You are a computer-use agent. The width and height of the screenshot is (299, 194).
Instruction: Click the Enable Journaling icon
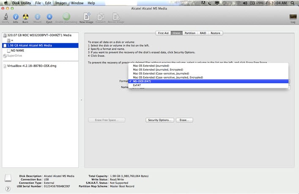click(66, 17)
